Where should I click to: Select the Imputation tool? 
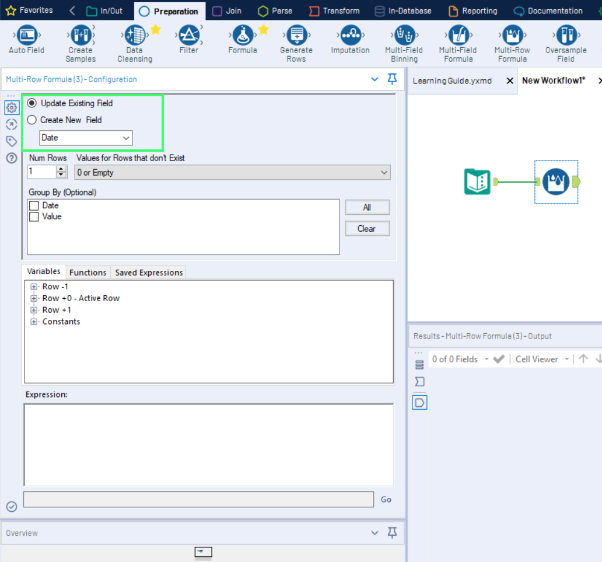click(350, 36)
